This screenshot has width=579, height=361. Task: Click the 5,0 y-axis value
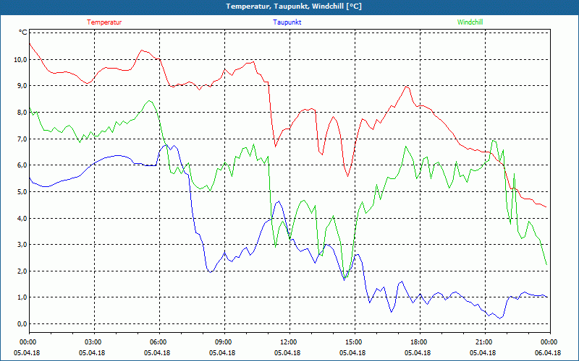(22, 191)
